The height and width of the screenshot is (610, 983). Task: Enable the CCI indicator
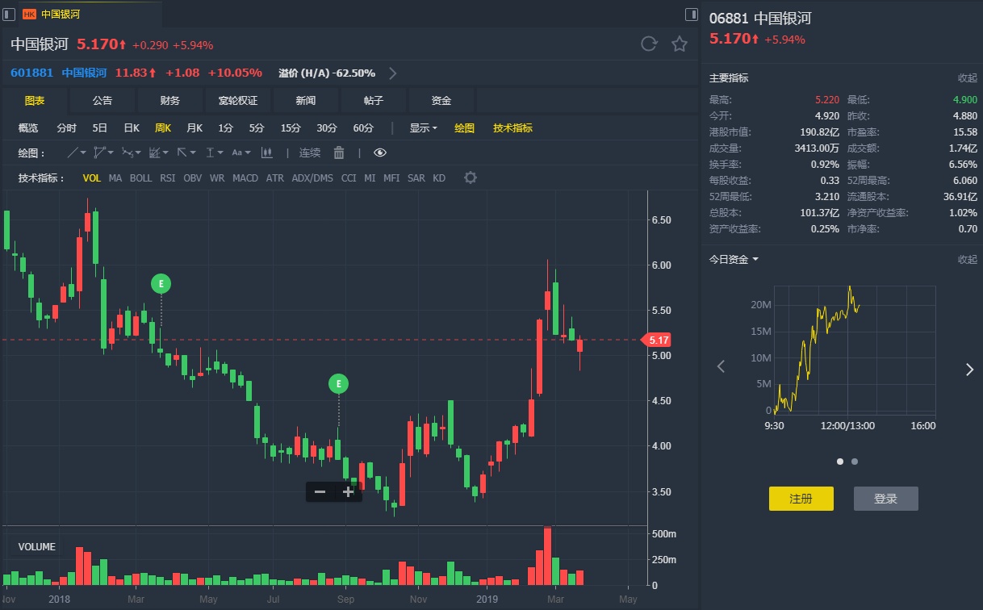(x=349, y=178)
